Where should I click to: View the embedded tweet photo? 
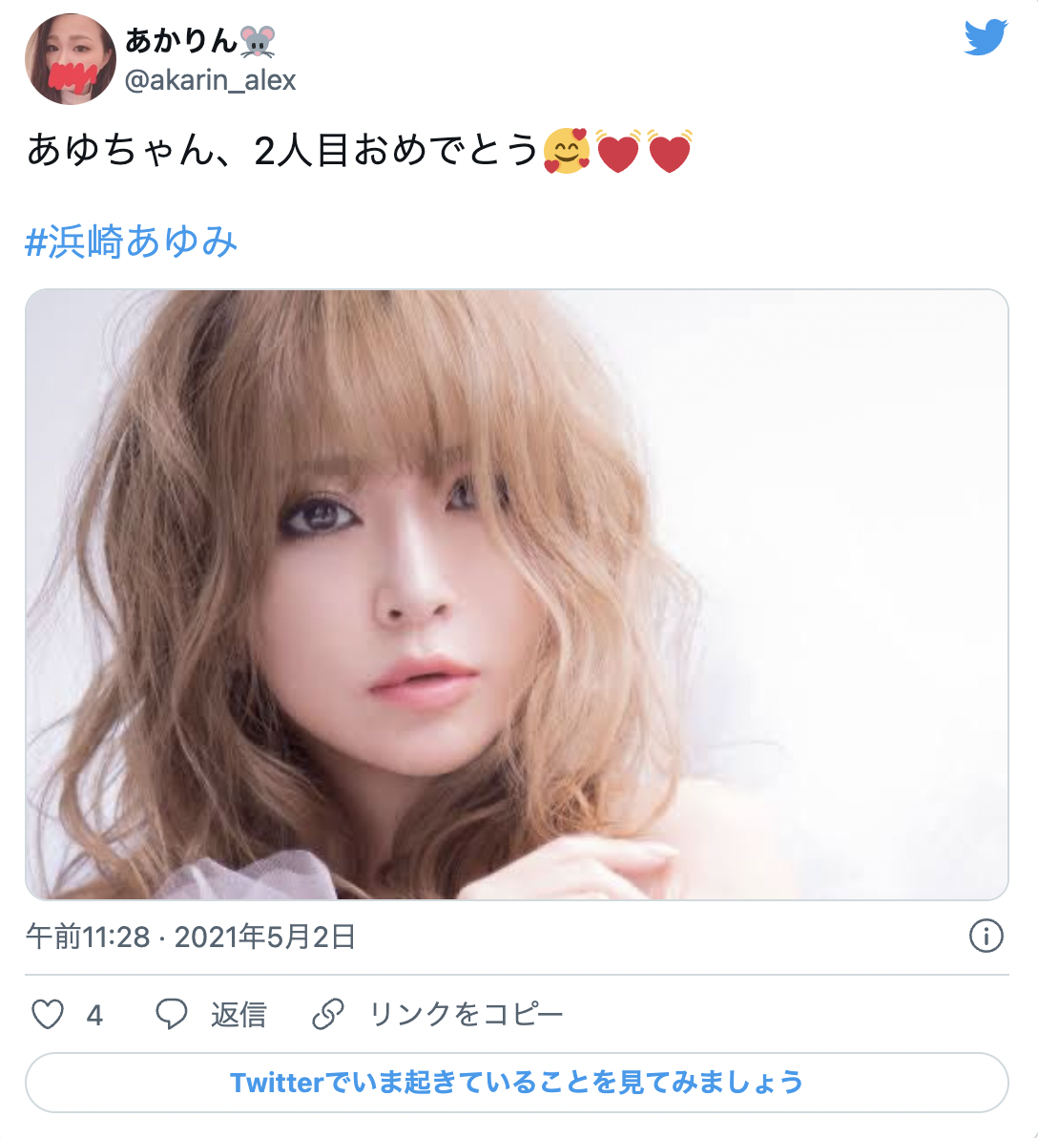[x=517, y=595]
